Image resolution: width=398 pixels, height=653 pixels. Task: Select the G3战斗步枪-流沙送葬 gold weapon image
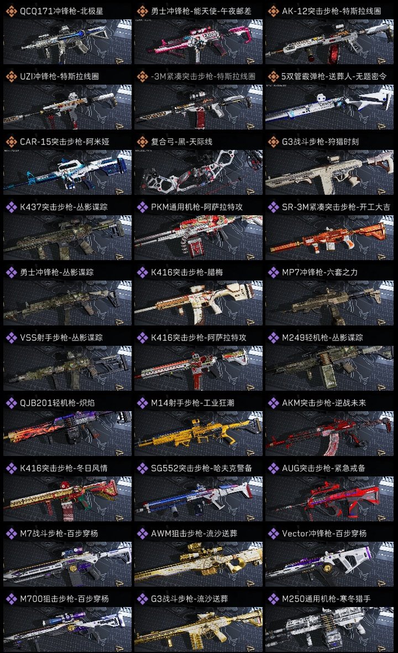pos(198,629)
